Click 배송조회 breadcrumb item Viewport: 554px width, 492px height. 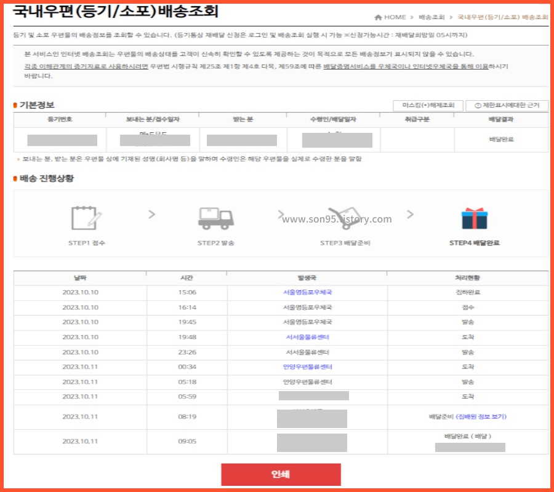[x=432, y=17]
